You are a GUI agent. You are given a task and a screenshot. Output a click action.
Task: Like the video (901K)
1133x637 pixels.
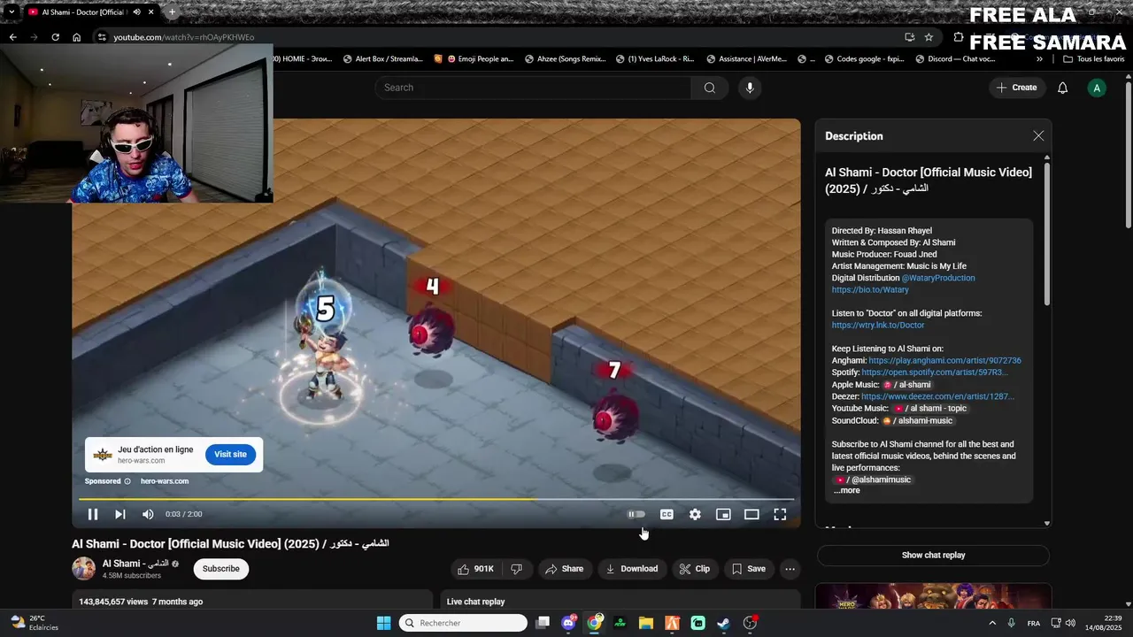click(x=474, y=569)
